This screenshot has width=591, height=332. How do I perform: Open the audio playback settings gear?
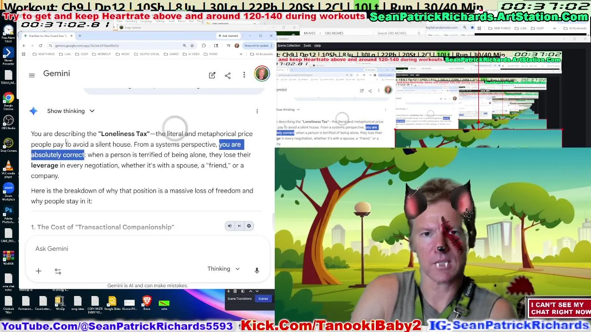click(x=249, y=226)
